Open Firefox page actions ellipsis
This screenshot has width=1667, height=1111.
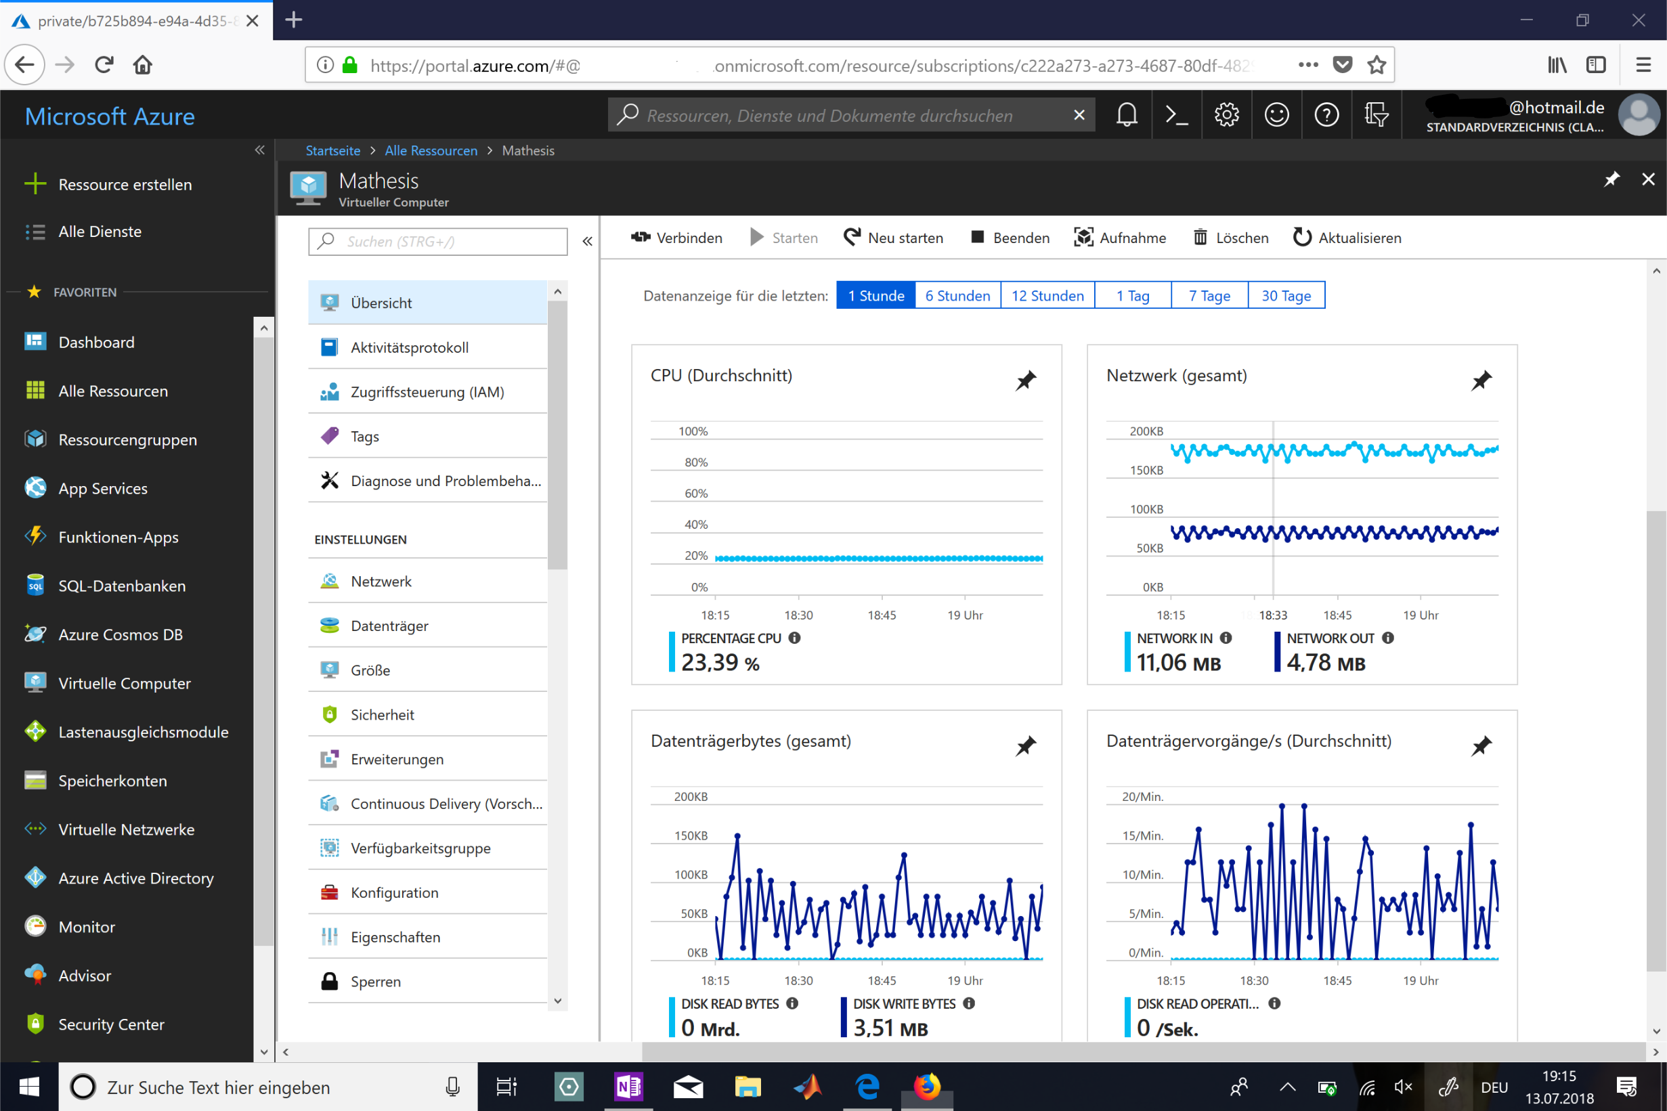(x=1308, y=65)
